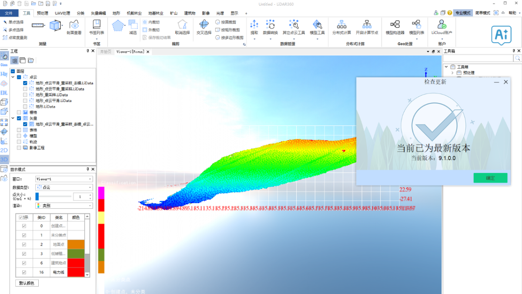Toggle X-Ray display mode
This screenshot has width=522, height=294.
[4, 74]
